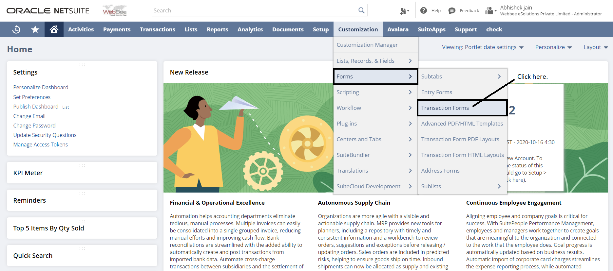Open the Lists menu
This screenshot has width=613, height=271.
click(191, 29)
